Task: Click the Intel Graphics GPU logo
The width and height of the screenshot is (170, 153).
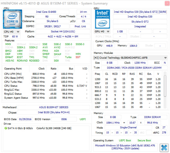Action: 103,19
